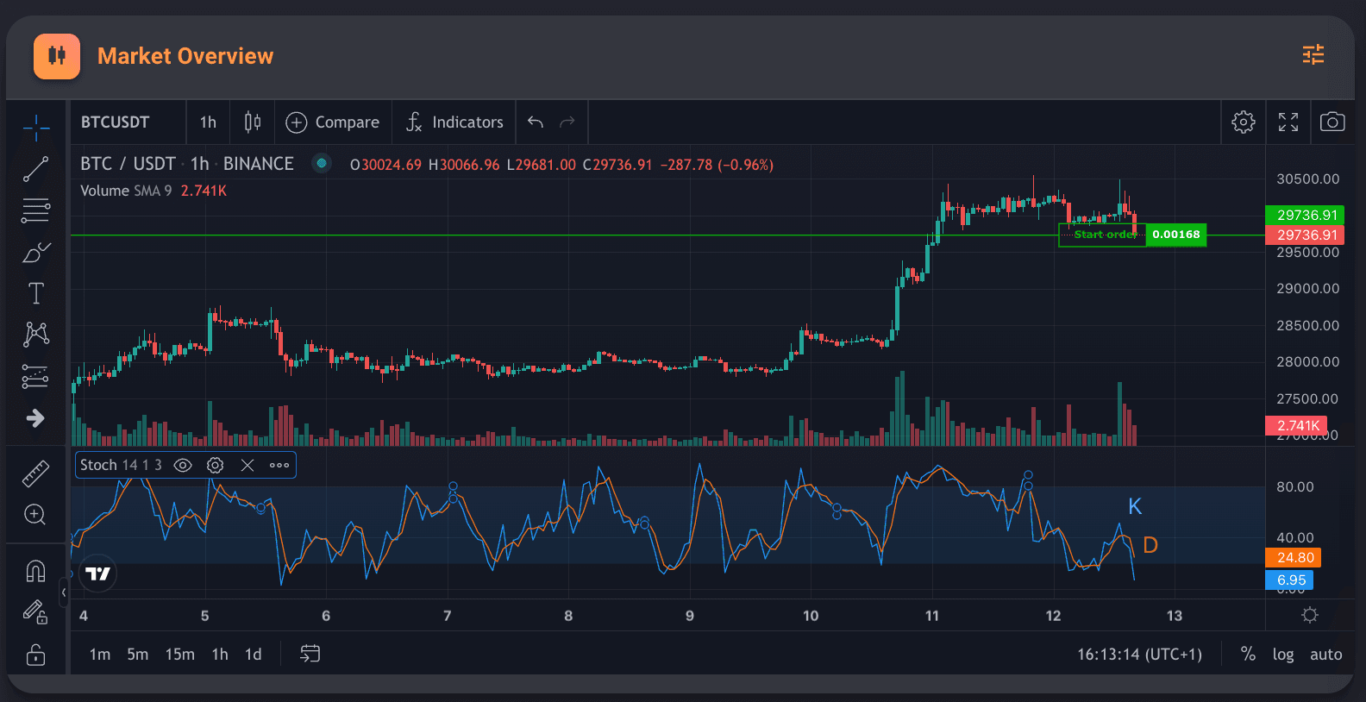Select the trend line drawing tool

pos(35,169)
